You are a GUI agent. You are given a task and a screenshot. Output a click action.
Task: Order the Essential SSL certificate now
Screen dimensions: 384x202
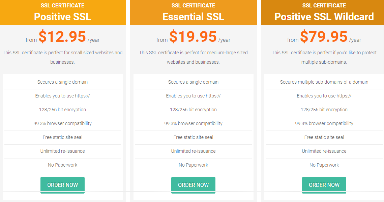point(193,185)
